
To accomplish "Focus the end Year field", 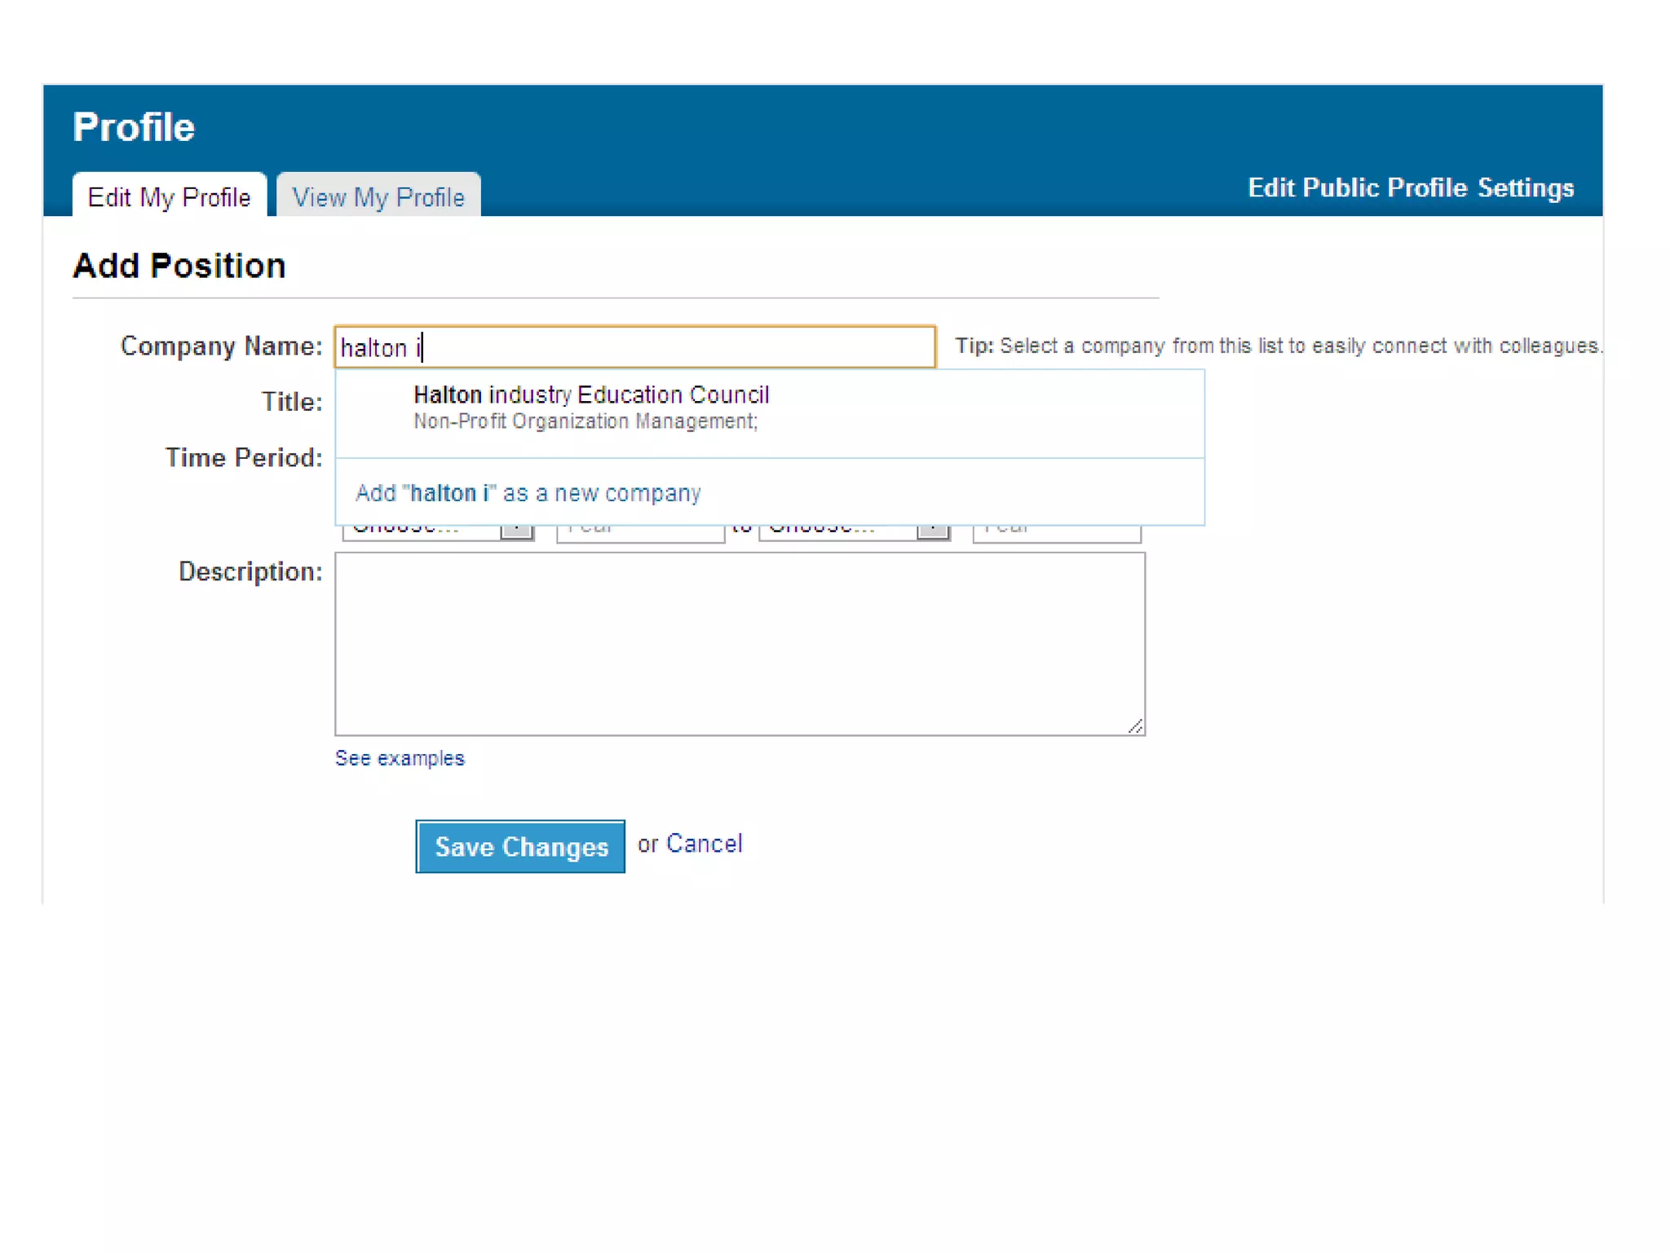I will 1056,533.
